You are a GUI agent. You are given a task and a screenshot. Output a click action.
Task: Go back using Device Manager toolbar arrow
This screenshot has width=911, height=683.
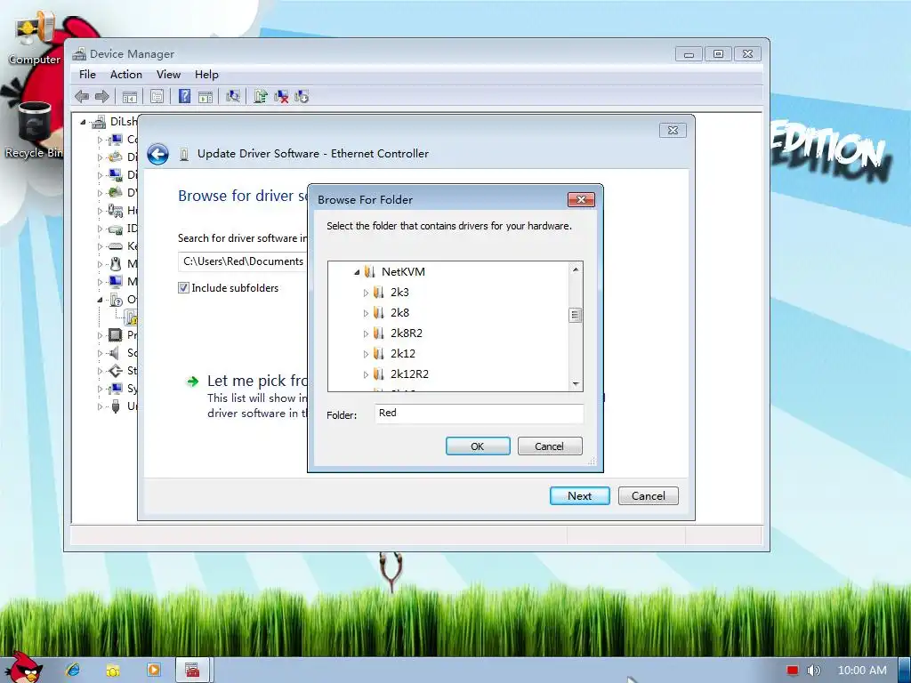82,96
